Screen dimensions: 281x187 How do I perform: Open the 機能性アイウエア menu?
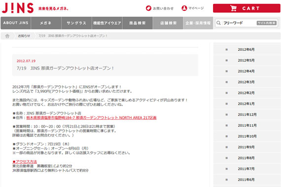107,23
